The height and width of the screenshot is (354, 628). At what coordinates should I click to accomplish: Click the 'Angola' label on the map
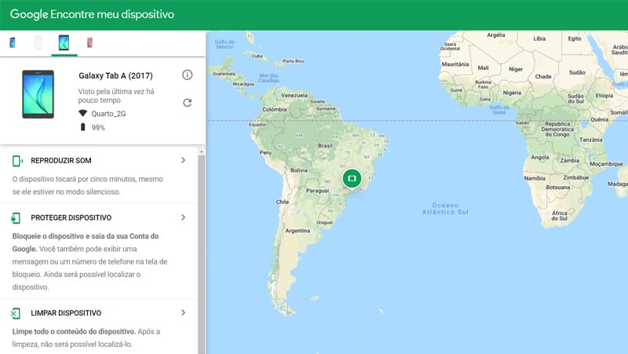click(540, 158)
